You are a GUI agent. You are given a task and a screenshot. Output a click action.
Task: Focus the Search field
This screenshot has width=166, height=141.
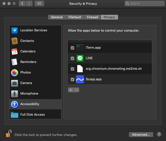(x=144, y=4)
